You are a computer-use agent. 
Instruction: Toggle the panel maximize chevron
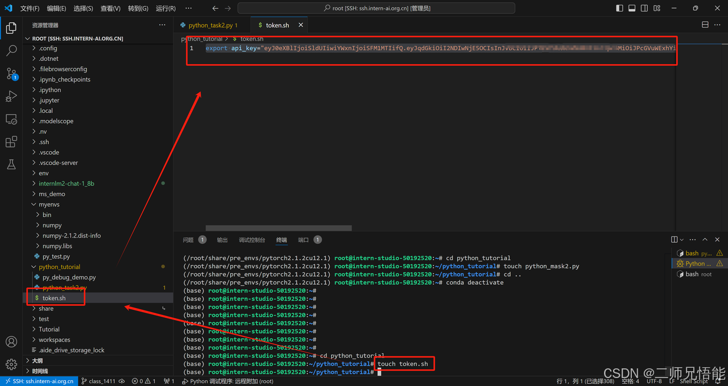(705, 239)
